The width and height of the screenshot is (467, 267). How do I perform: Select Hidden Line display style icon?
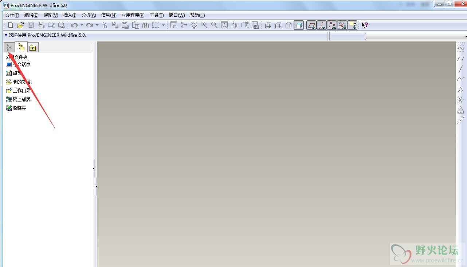tap(278, 25)
